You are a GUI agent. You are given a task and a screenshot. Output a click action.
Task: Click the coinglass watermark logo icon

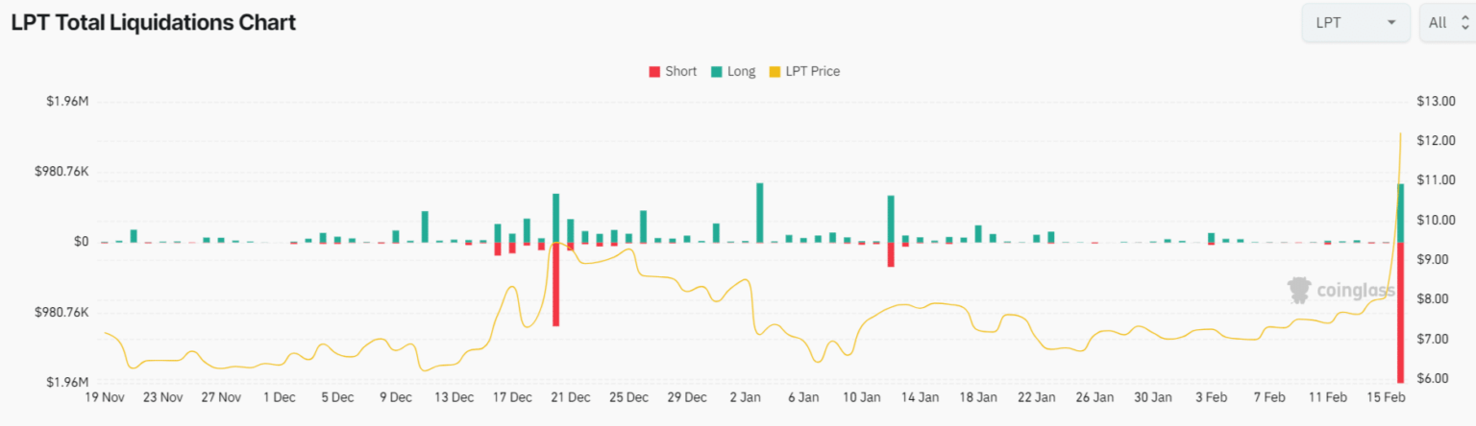click(x=1300, y=290)
